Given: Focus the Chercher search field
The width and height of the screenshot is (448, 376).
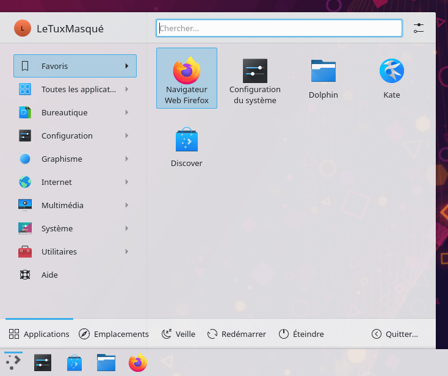Looking at the screenshot, I should [x=279, y=28].
